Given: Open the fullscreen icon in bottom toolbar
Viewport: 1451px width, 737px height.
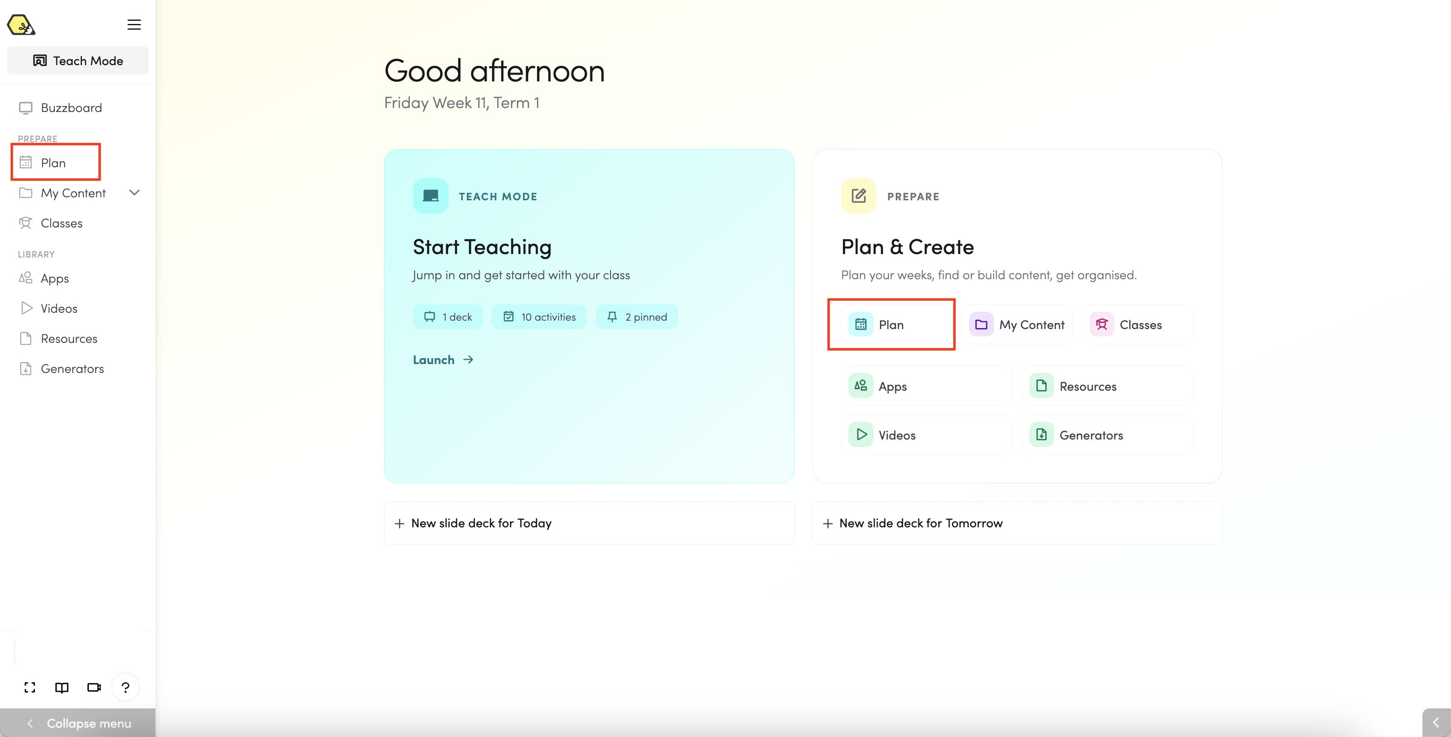Looking at the screenshot, I should (30, 687).
